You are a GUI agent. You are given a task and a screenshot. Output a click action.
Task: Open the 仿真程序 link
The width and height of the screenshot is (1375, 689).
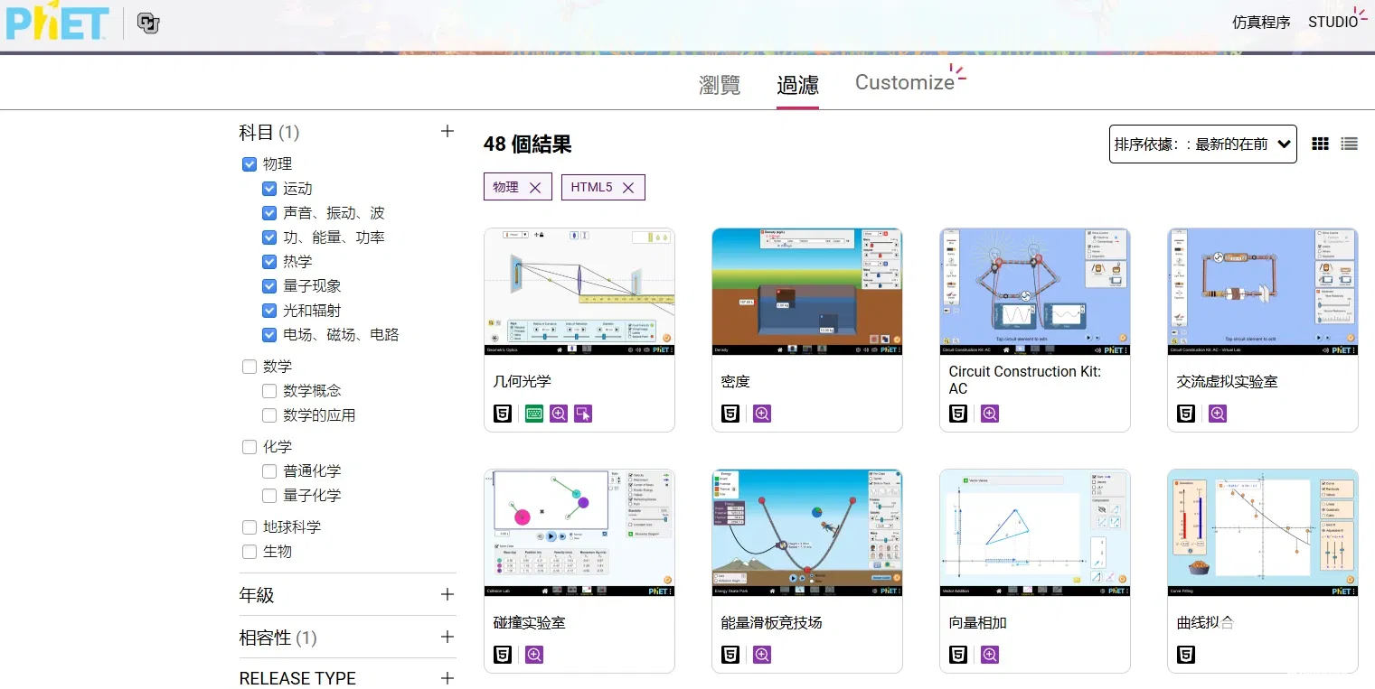tap(1261, 23)
